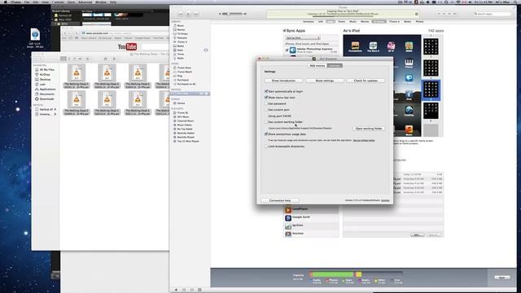Click the iPad capacity bar

coord(356,274)
